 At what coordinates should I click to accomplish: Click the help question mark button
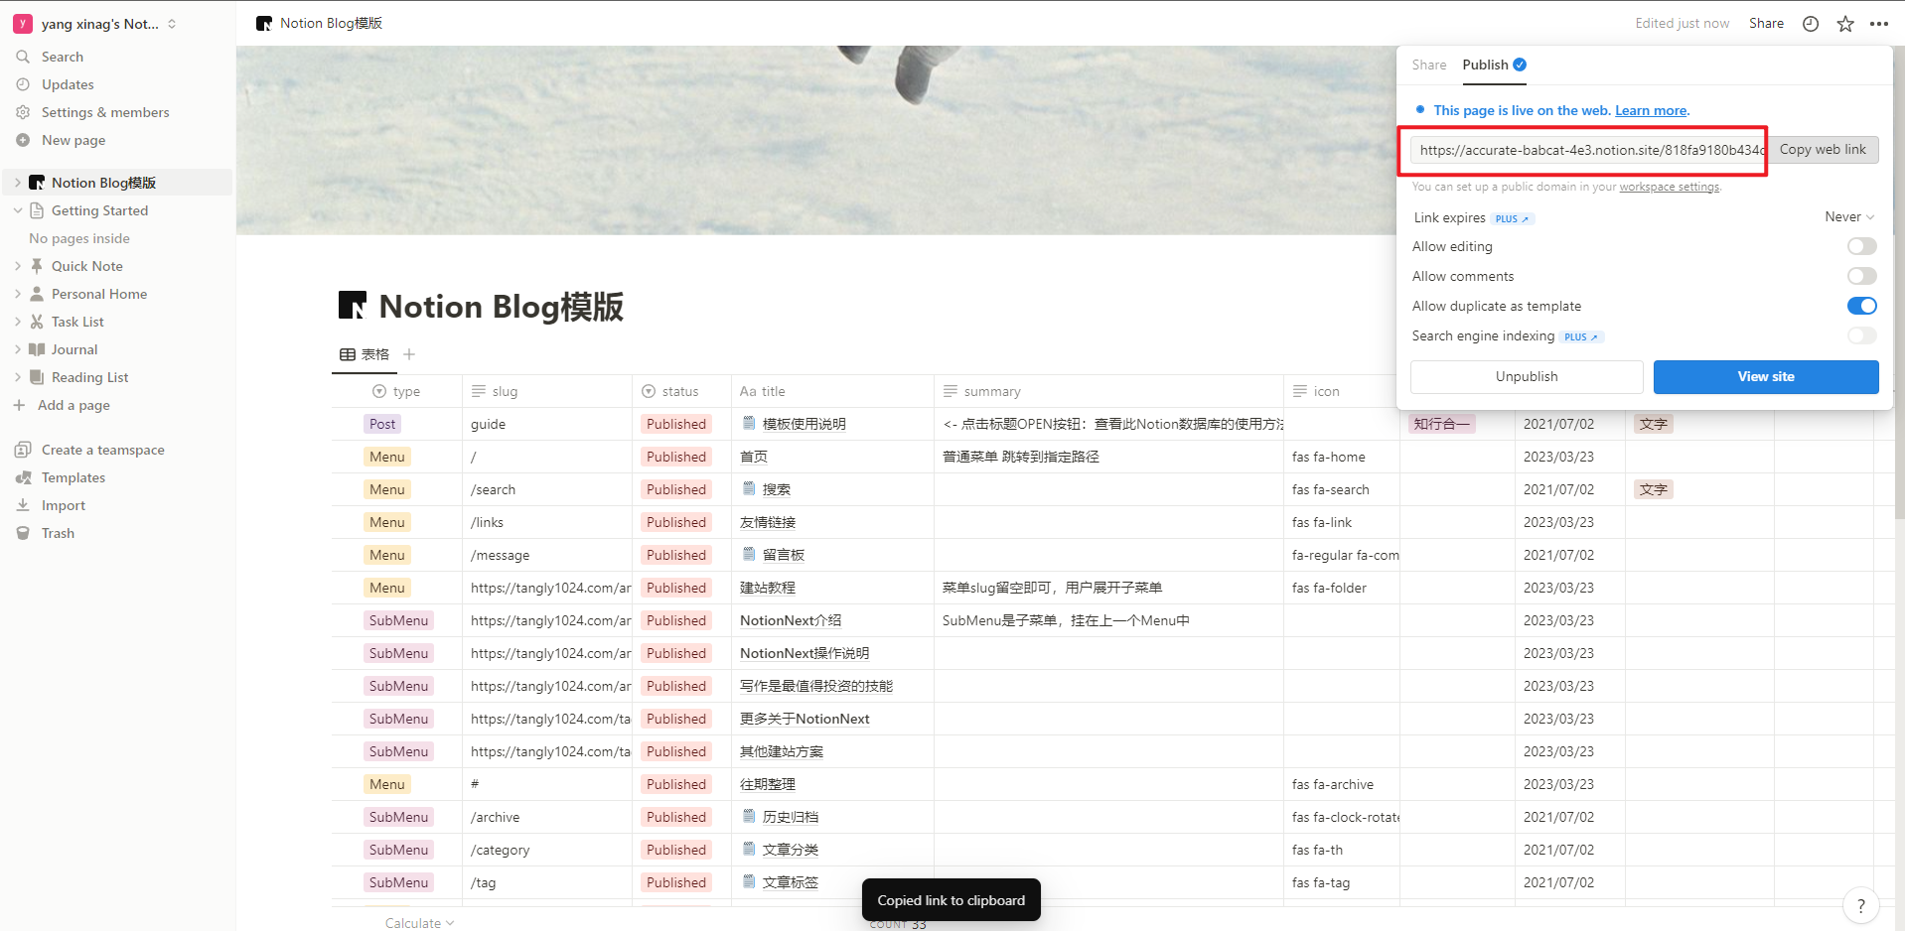(1860, 905)
